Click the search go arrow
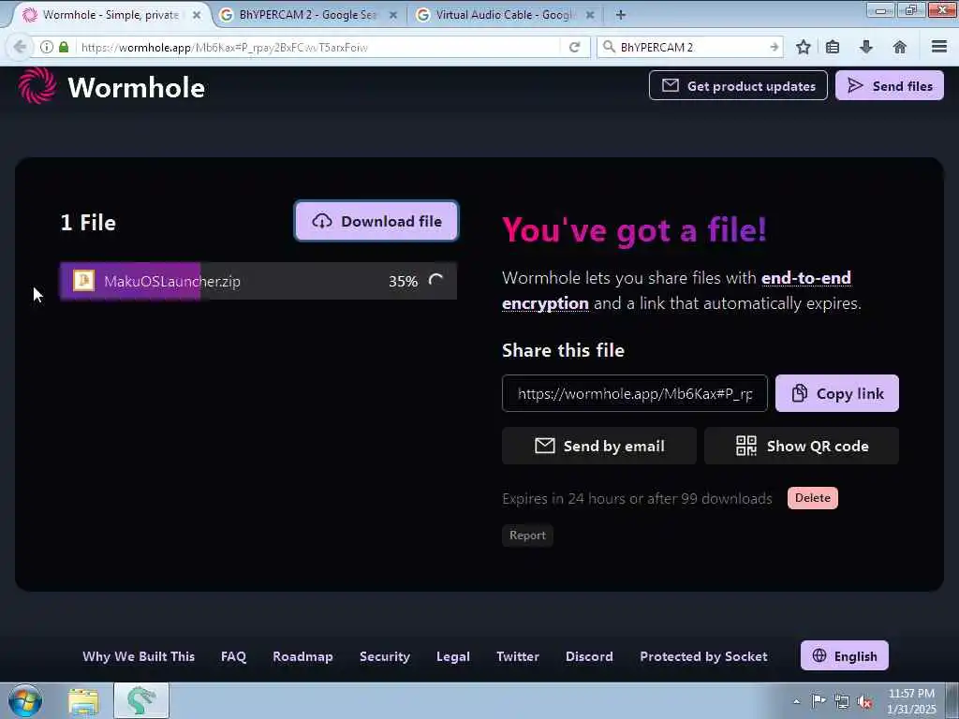959x719 pixels. [775, 47]
